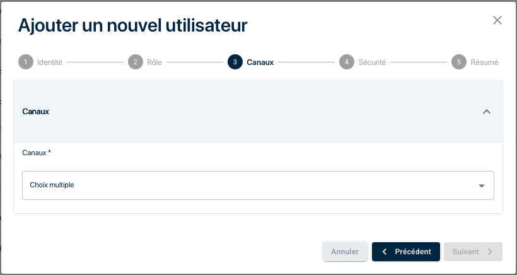Click the step 4 circle icon
This screenshot has height=275, width=517.
click(346, 62)
